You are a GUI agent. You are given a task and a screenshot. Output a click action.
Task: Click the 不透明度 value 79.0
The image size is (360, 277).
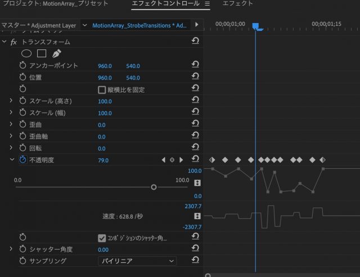[x=103, y=160]
